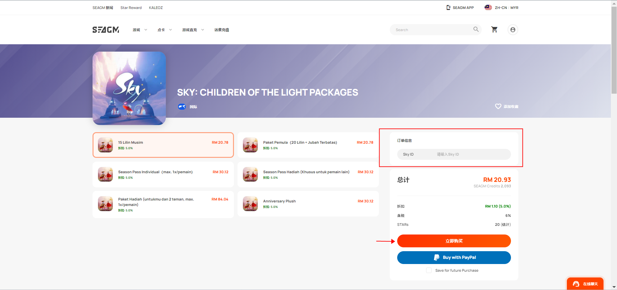
Task: Select 15 Lilin Musim package card
Action: tap(163, 145)
